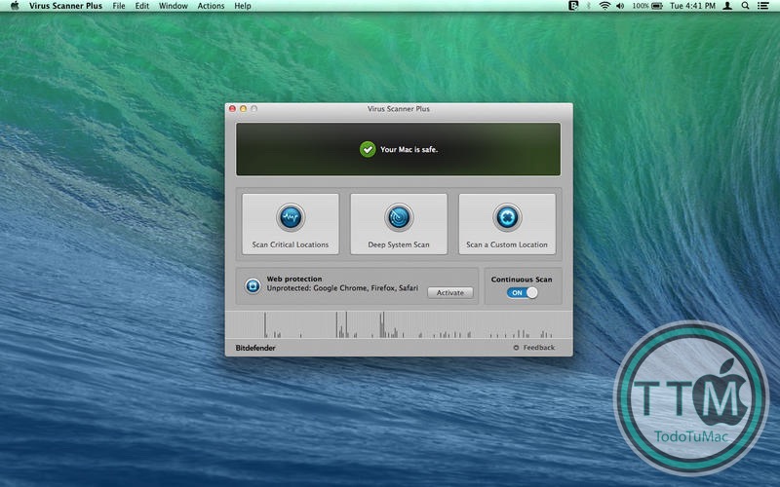
Task: Click the Bluetooth icon in menu bar
Action: coord(589,6)
